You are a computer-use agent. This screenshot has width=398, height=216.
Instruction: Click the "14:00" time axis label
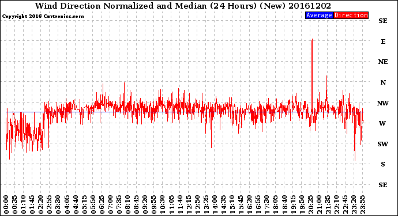pyautogui.click(x=215, y=204)
